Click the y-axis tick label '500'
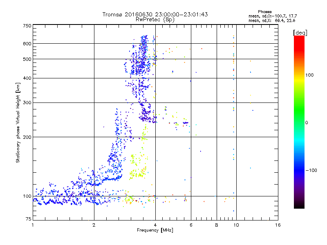 click(27, 59)
